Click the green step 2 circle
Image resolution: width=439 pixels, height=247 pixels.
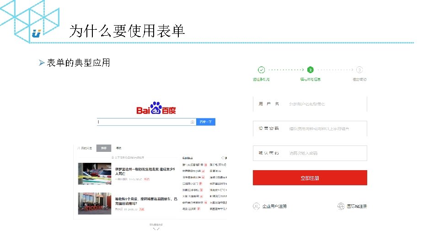(310, 70)
